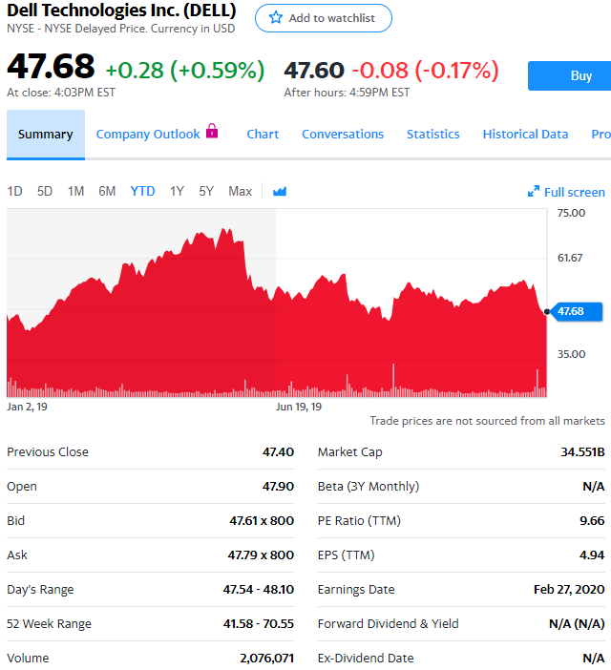
Task: Click the chart type area icon
Action: pos(280,191)
